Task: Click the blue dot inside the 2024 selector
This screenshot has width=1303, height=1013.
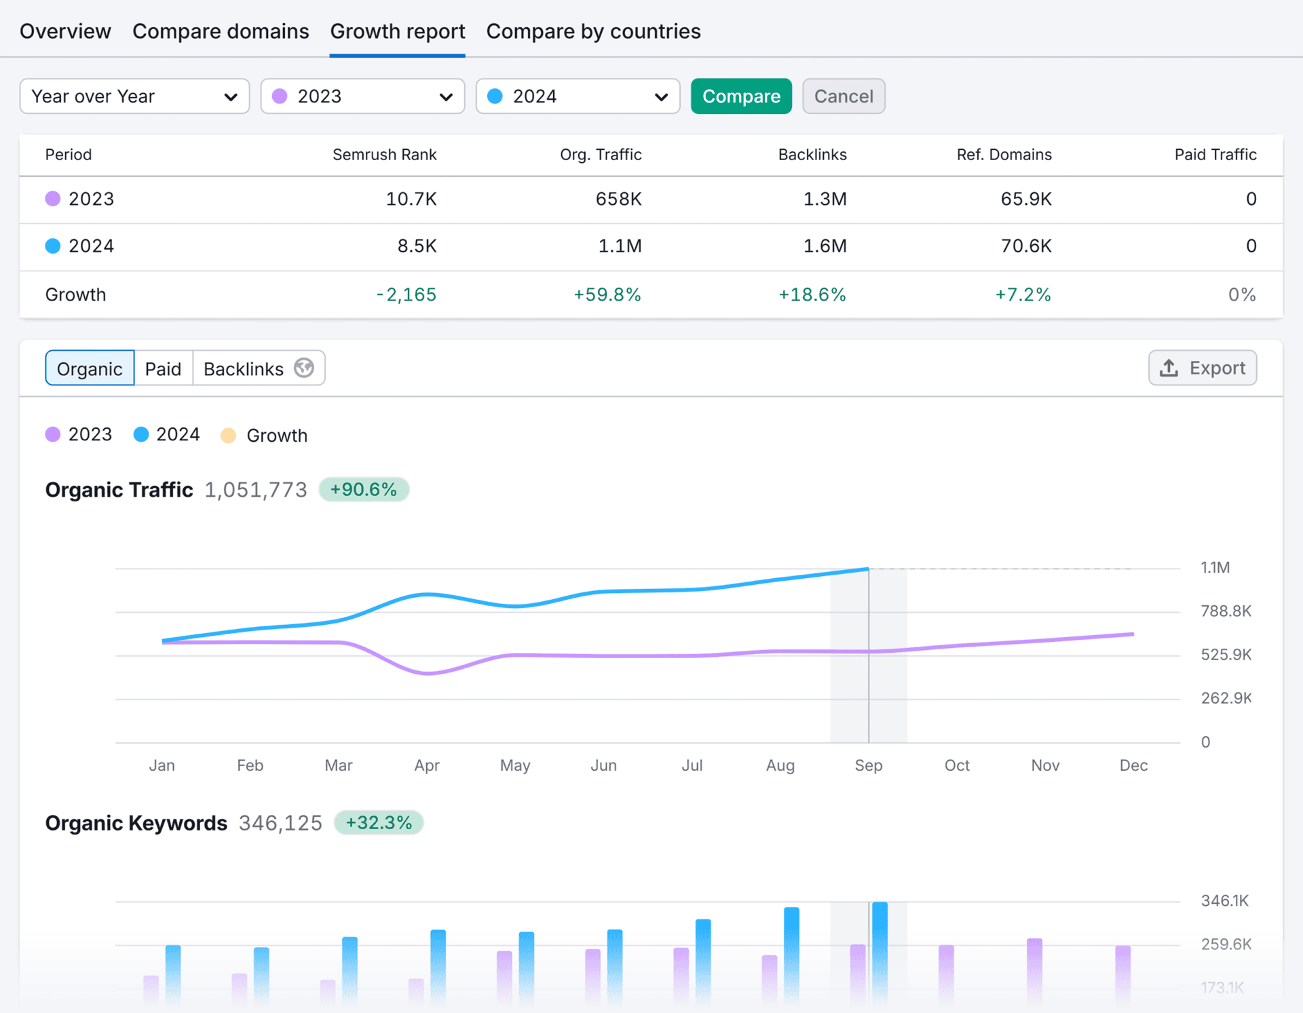Action: (x=495, y=96)
